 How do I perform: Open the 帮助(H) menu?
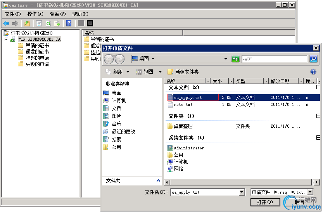point(80,14)
